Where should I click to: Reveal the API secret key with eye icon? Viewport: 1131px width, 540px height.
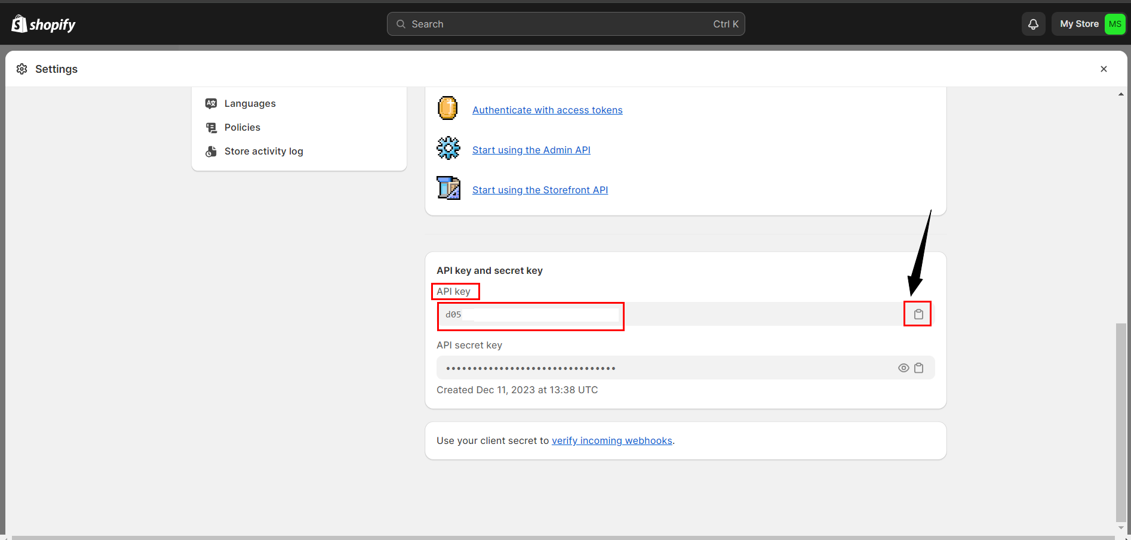click(903, 368)
